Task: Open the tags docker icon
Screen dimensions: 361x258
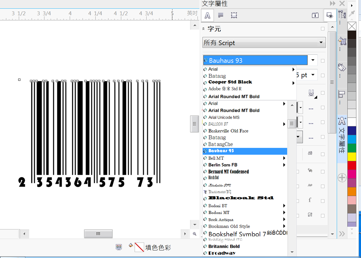Action: click(342, 68)
